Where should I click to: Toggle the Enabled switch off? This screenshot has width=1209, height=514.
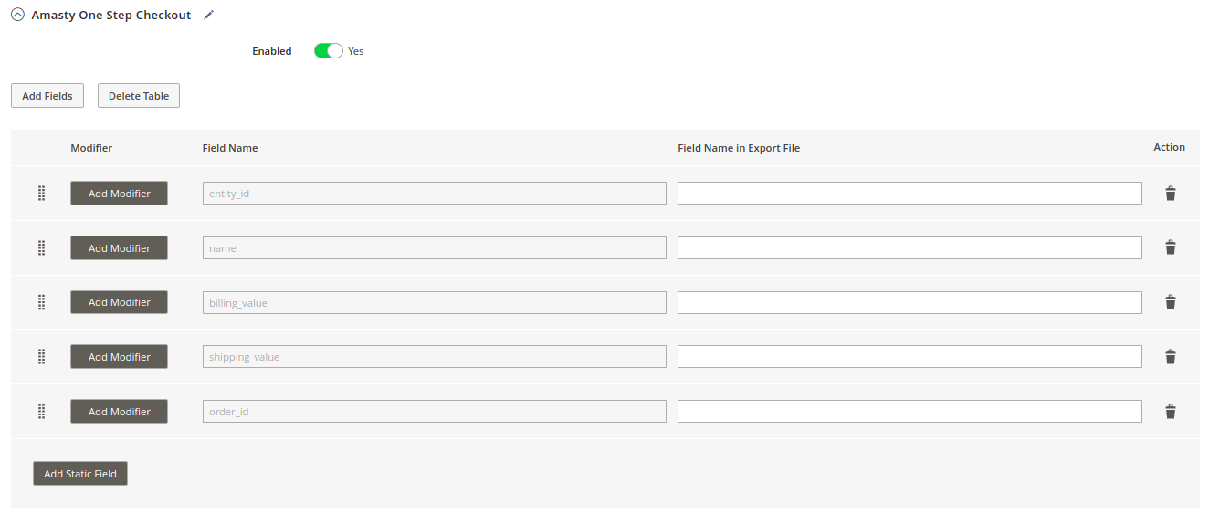pos(328,51)
